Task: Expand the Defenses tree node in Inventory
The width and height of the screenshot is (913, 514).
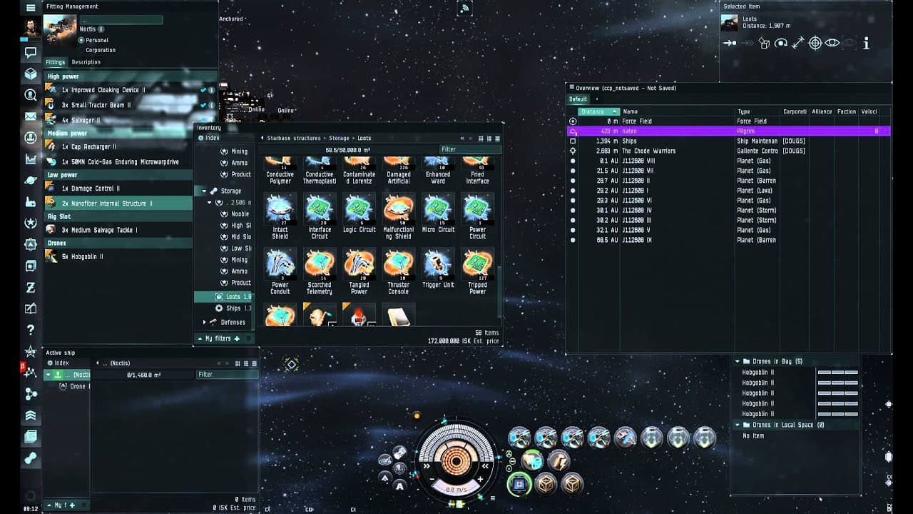Action: click(204, 322)
